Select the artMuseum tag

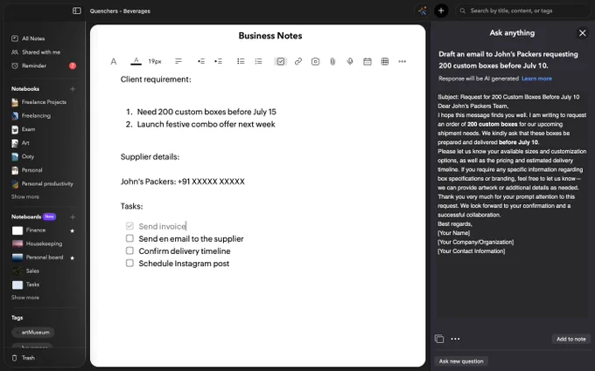click(x=33, y=333)
